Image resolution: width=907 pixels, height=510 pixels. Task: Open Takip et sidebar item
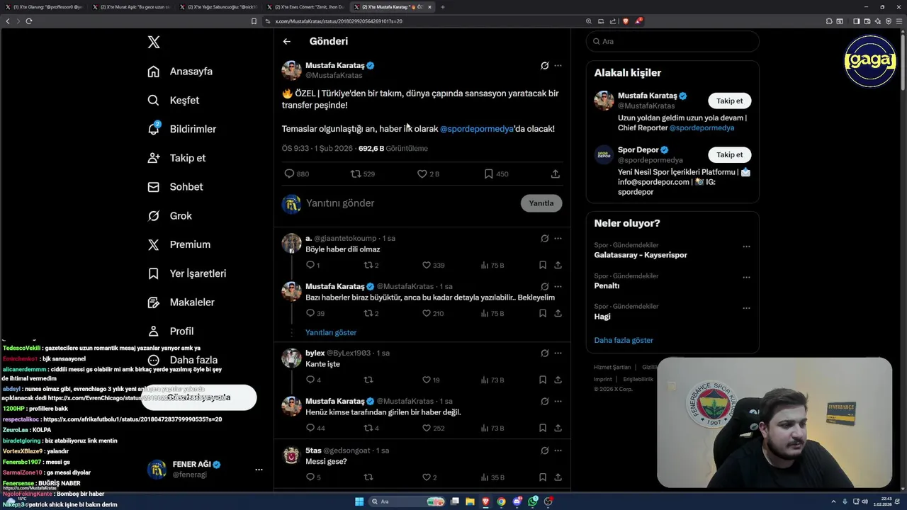[176, 158]
